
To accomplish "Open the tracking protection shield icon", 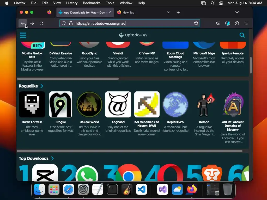I will (x=64, y=23).
